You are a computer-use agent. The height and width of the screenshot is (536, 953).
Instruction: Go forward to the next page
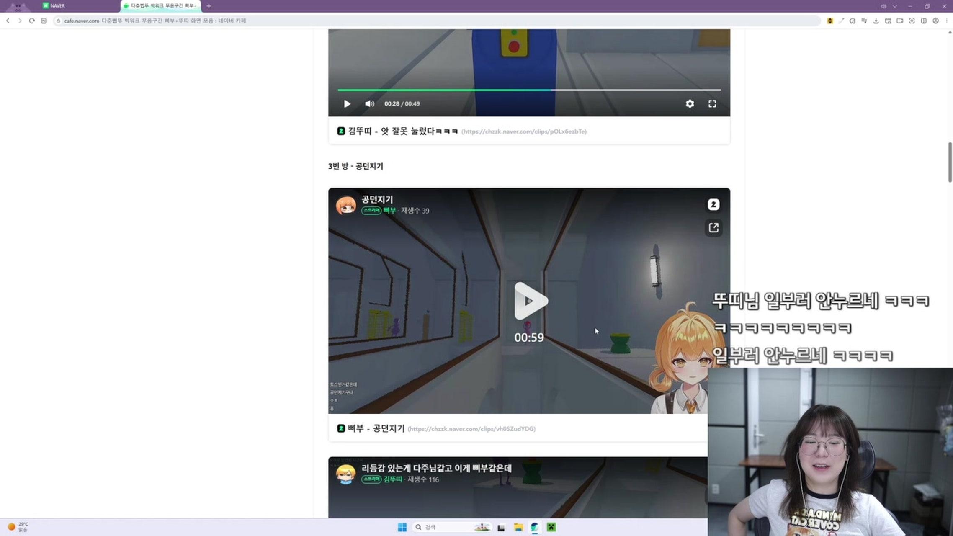click(x=20, y=21)
